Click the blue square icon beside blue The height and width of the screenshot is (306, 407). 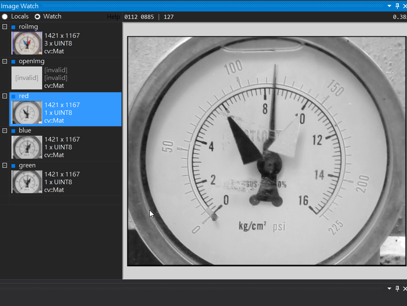[x=14, y=131]
